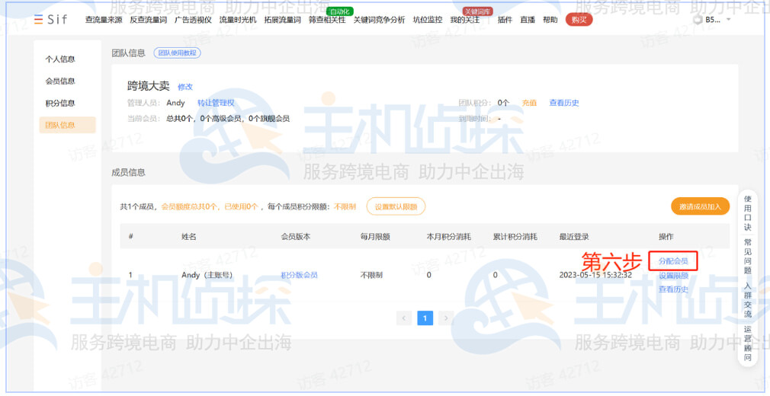The width and height of the screenshot is (770, 396).
Task: Open 入群交流 in the side panel
Action: (747, 300)
